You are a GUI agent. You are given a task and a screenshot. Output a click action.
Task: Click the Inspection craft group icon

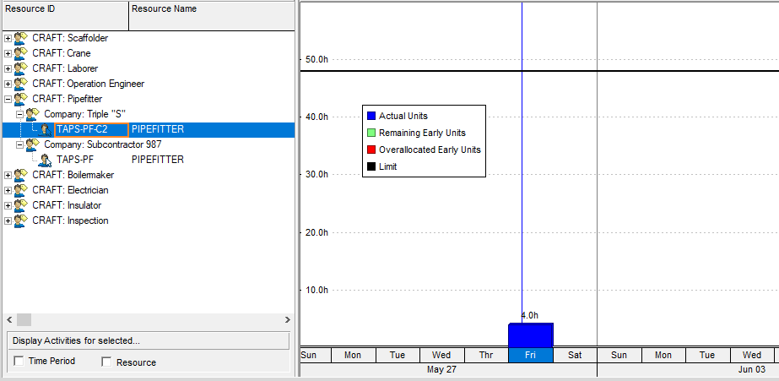[21, 220]
